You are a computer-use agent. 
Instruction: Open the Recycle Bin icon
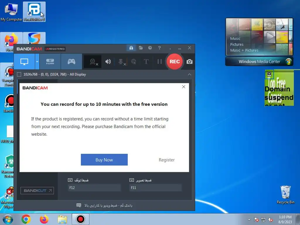tap(285, 195)
